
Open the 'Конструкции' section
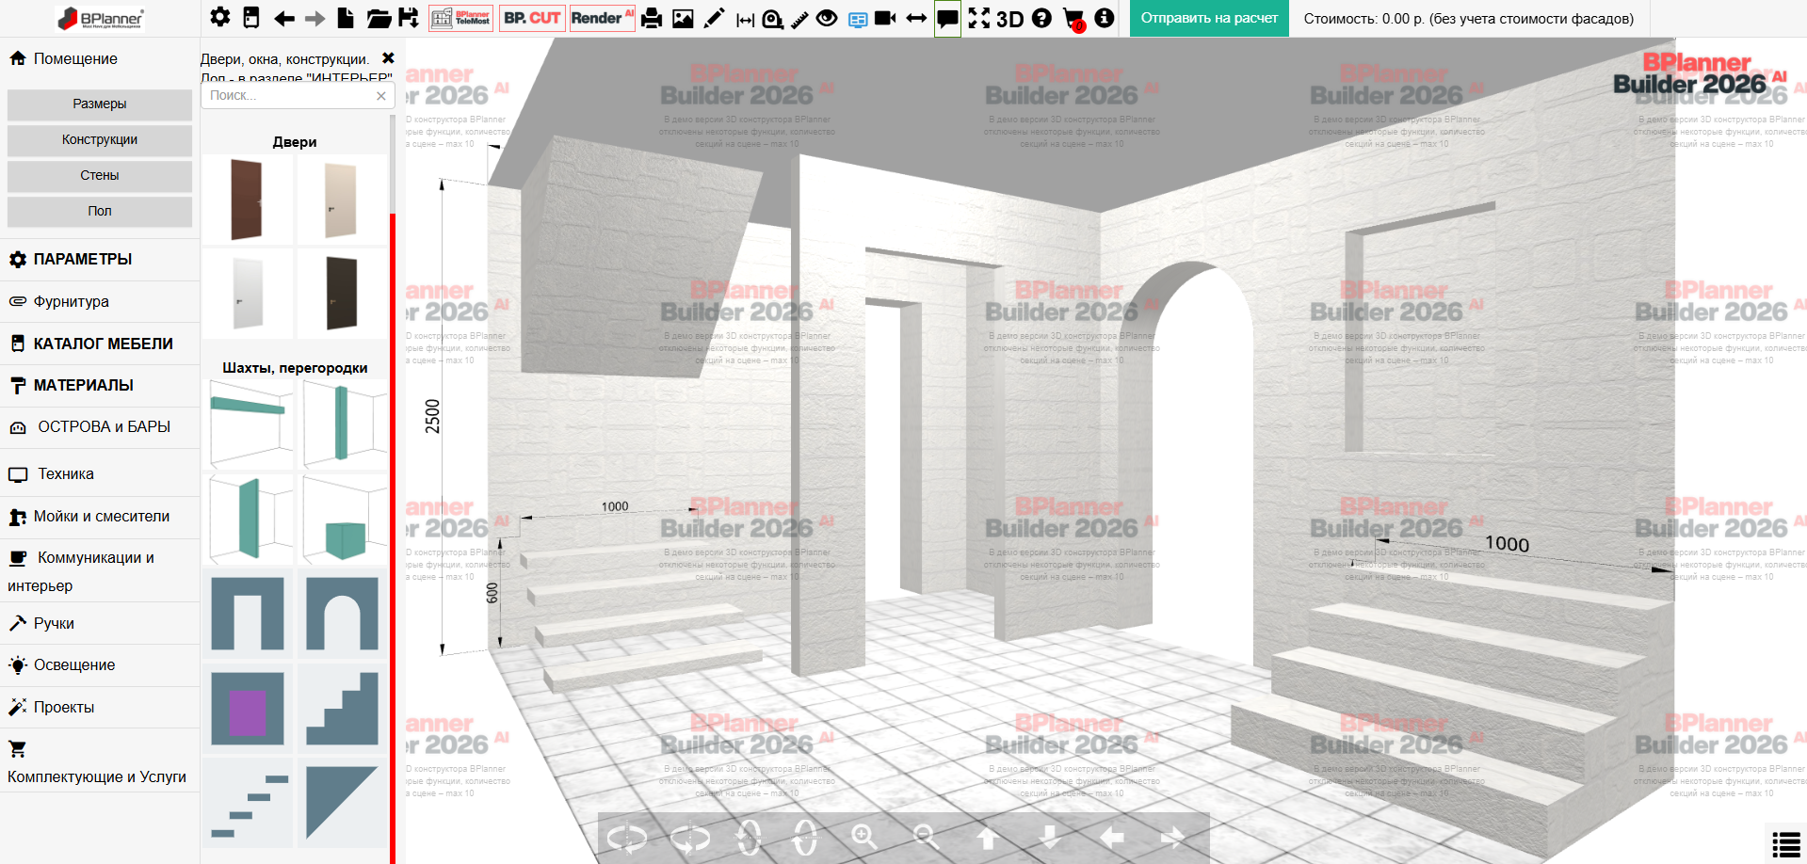click(100, 140)
